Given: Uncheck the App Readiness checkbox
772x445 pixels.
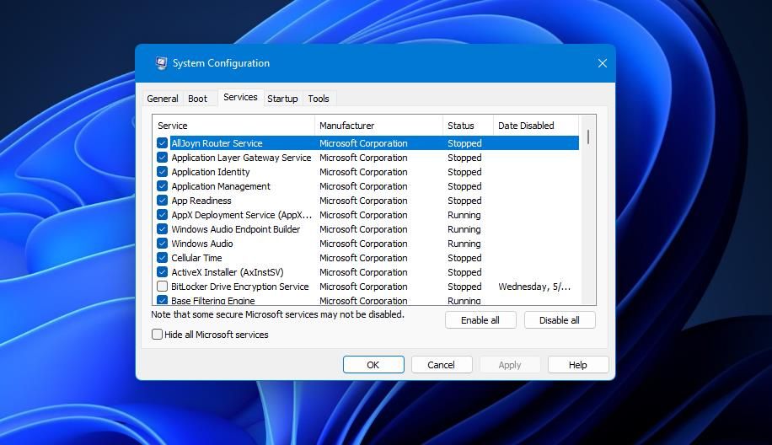Looking at the screenshot, I should [x=162, y=201].
